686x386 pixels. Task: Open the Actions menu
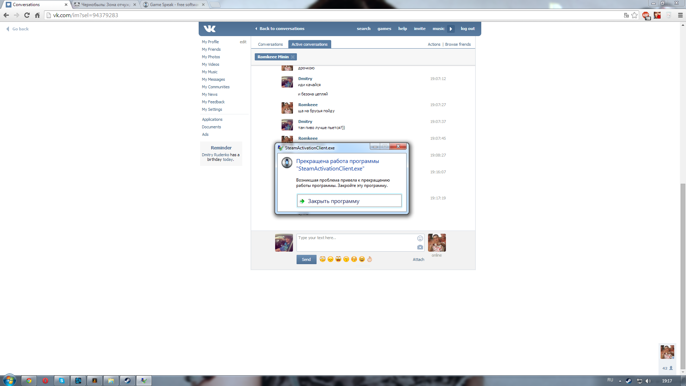point(434,44)
